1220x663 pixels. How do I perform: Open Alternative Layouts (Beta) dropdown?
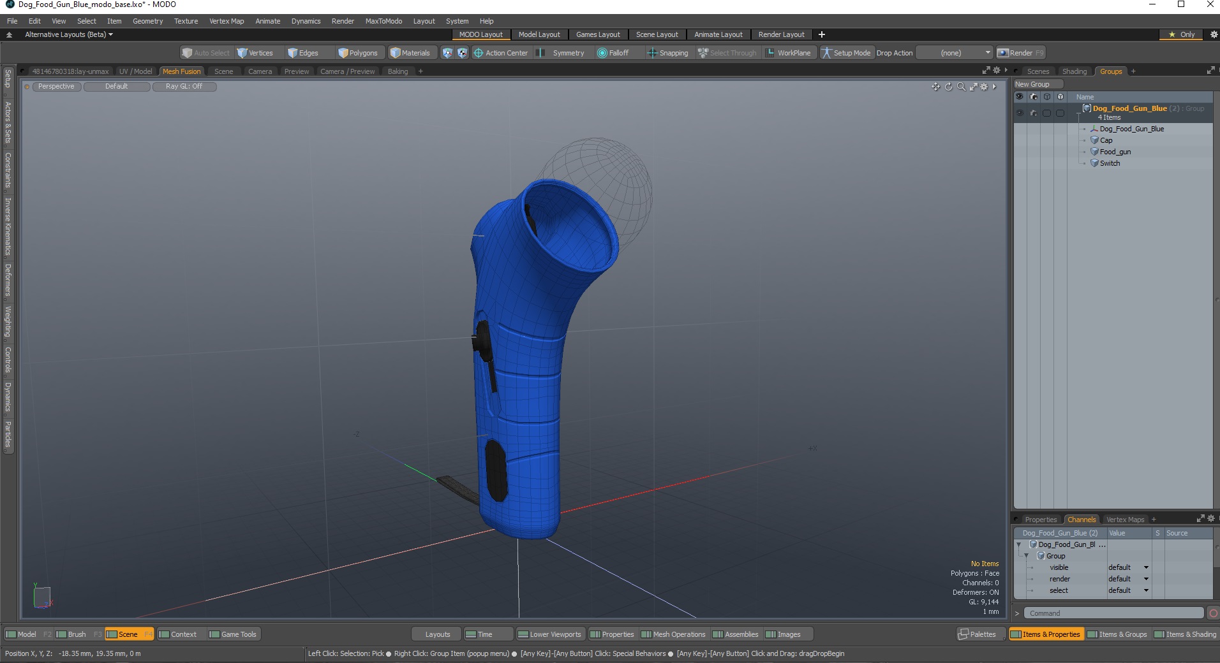coord(68,34)
